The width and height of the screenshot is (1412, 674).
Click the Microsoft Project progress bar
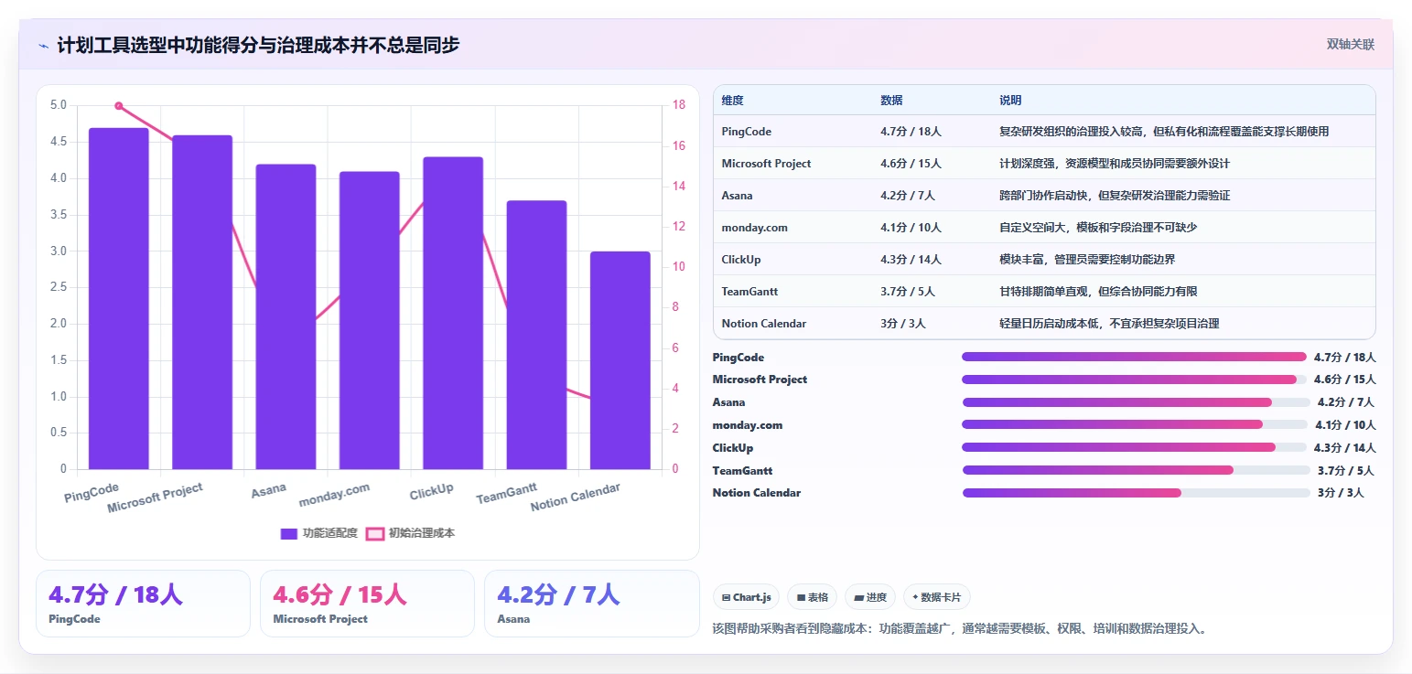click(x=1135, y=380)
